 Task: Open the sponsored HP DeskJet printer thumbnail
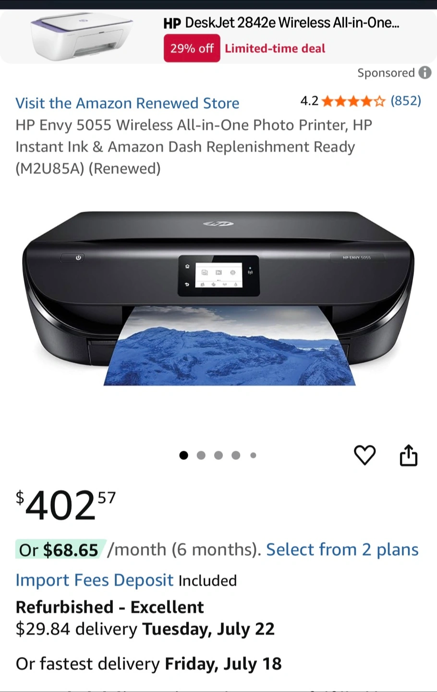click(x=82, y=37)
